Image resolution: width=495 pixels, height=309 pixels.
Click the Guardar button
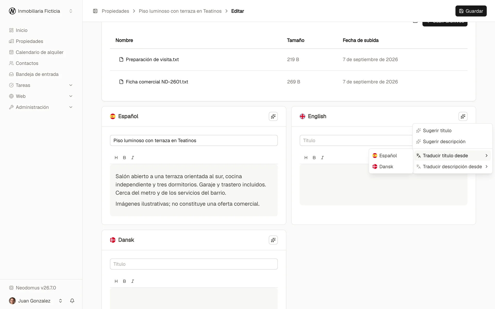[x=471, y=11]
